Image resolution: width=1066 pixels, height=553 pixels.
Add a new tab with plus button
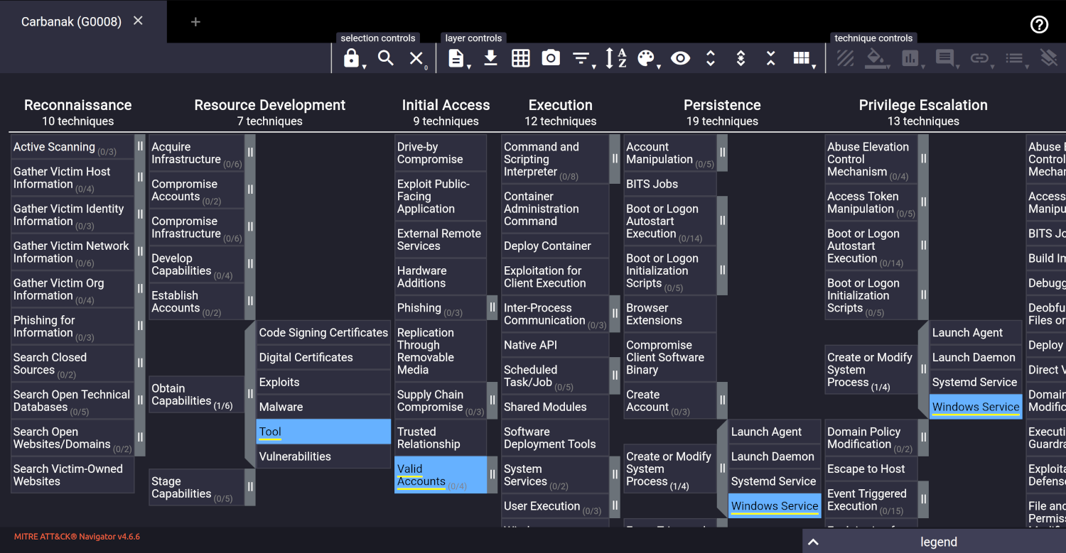click(x=195, y=22)
